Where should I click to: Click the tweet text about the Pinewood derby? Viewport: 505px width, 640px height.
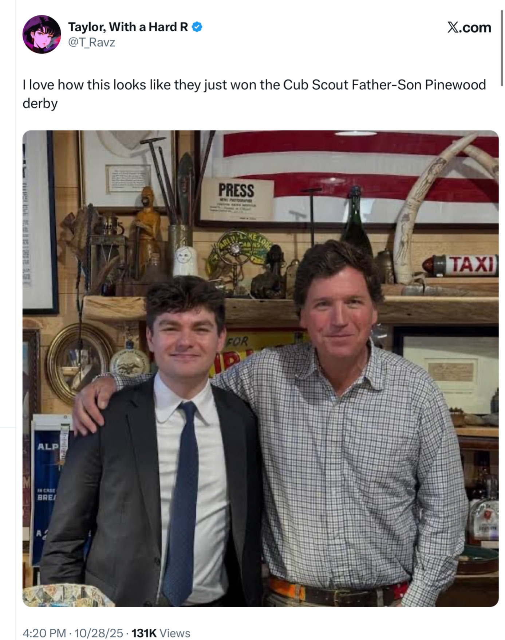tap(254, 94)
